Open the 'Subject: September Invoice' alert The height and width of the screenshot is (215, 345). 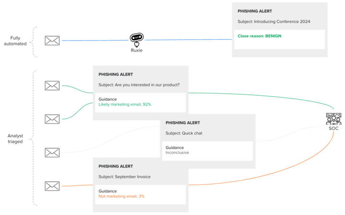(x=141, y=185)
